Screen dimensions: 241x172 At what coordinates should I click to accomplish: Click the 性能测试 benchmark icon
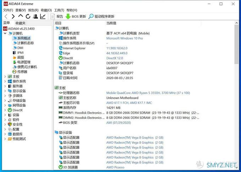tap(10, 139)
